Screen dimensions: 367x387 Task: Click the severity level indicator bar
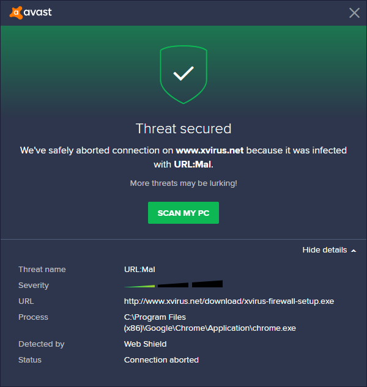[173, 284]
